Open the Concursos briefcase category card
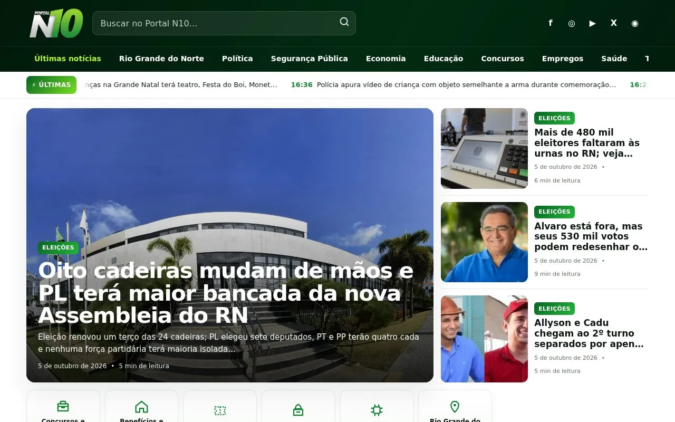The width and height of the screenshot is (675, 422). click(x=63, y=406)
